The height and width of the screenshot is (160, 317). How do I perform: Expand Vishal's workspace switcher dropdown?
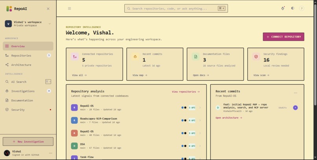point(50,24)
